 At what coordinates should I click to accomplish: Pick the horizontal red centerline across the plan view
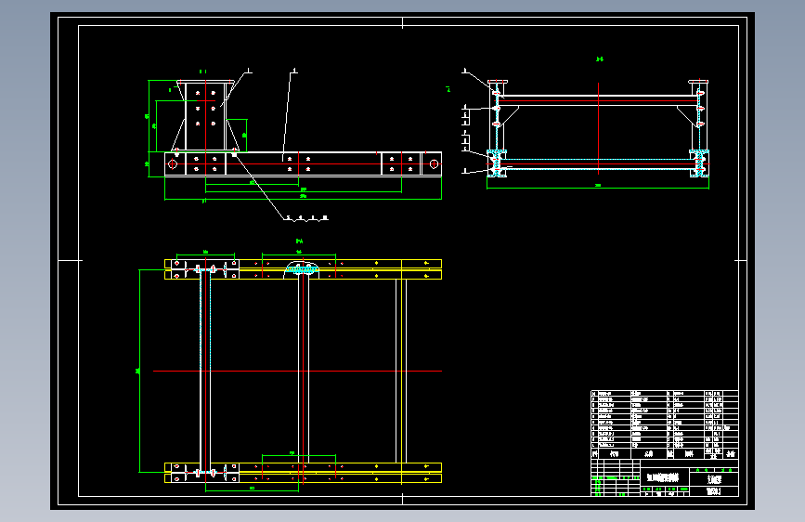(297, 371)
